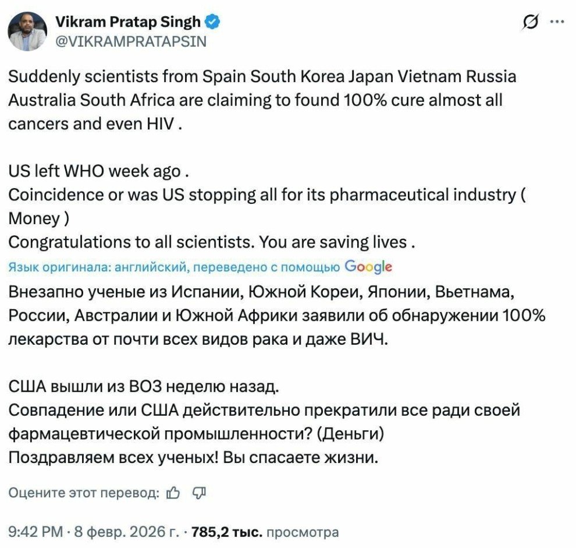Click the Grok slashed-circle icon
Image resolution: width=576 pixels, height=548 pixels.
530,22
